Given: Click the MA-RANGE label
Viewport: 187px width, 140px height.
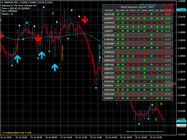Looking at the screenshot, I should click(148, 5).
